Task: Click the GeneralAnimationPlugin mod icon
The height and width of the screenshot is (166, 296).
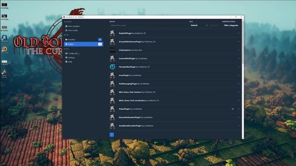Action: [x=112, y=117]
